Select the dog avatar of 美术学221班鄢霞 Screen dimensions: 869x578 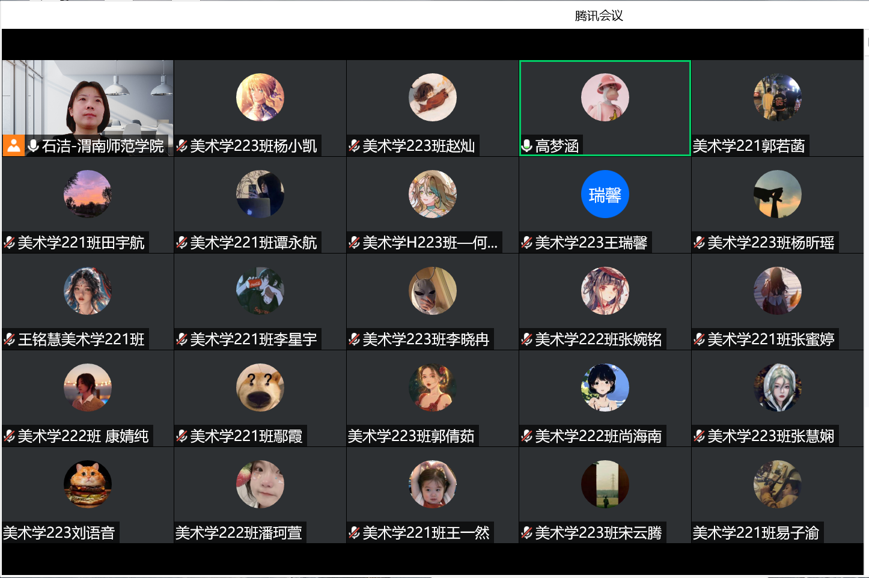(260, 388)
